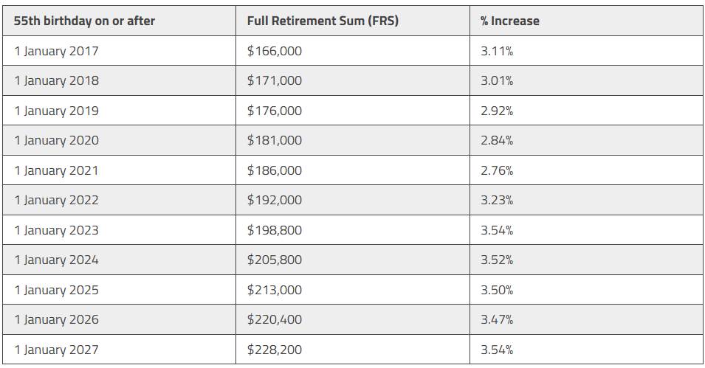This screenshot has width=705, height=368.
Task: Click the "1 January 2020" date cell
Action: click(x=56, y=140)
